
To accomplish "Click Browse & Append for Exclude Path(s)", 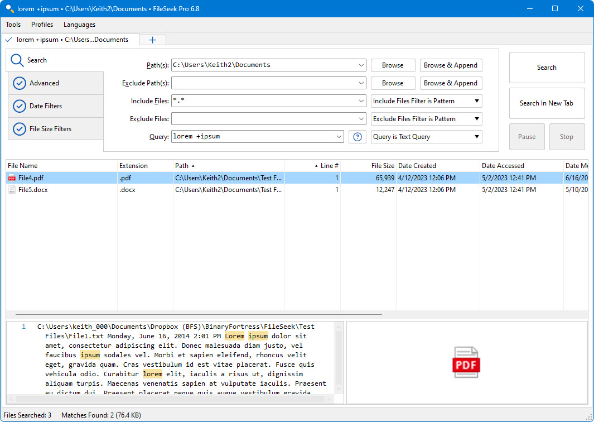I will pos(450,83).
